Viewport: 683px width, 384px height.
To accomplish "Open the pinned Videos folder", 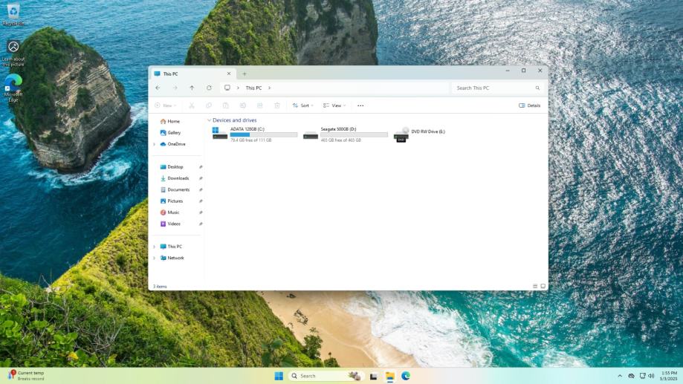I will (170, 224).
